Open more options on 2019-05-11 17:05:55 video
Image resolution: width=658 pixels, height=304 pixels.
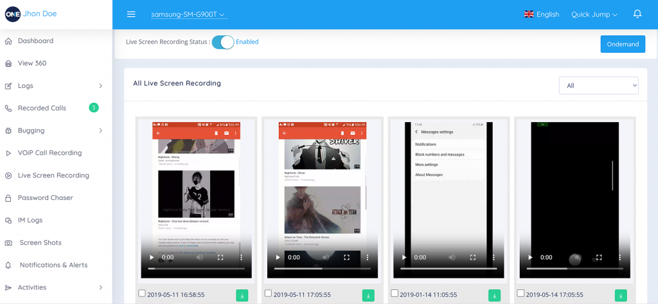pos(367,257)
